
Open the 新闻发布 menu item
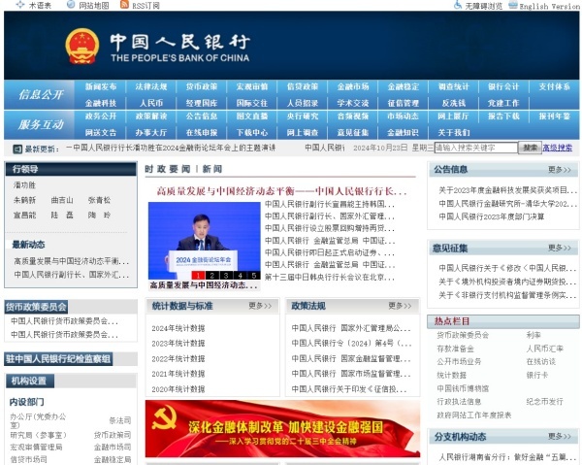coord(101,86)
